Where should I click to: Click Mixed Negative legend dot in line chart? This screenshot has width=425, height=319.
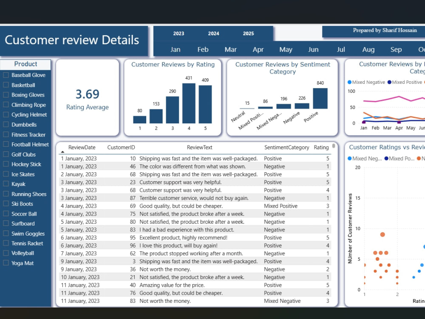[350, 82]
